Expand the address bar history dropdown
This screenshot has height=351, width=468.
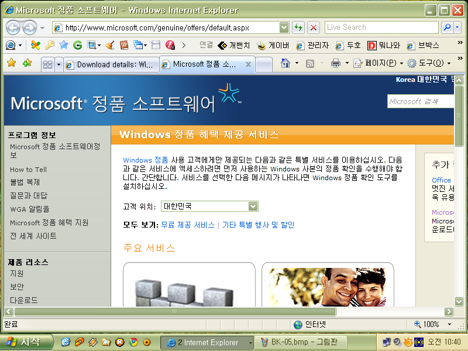click(284, 27)
